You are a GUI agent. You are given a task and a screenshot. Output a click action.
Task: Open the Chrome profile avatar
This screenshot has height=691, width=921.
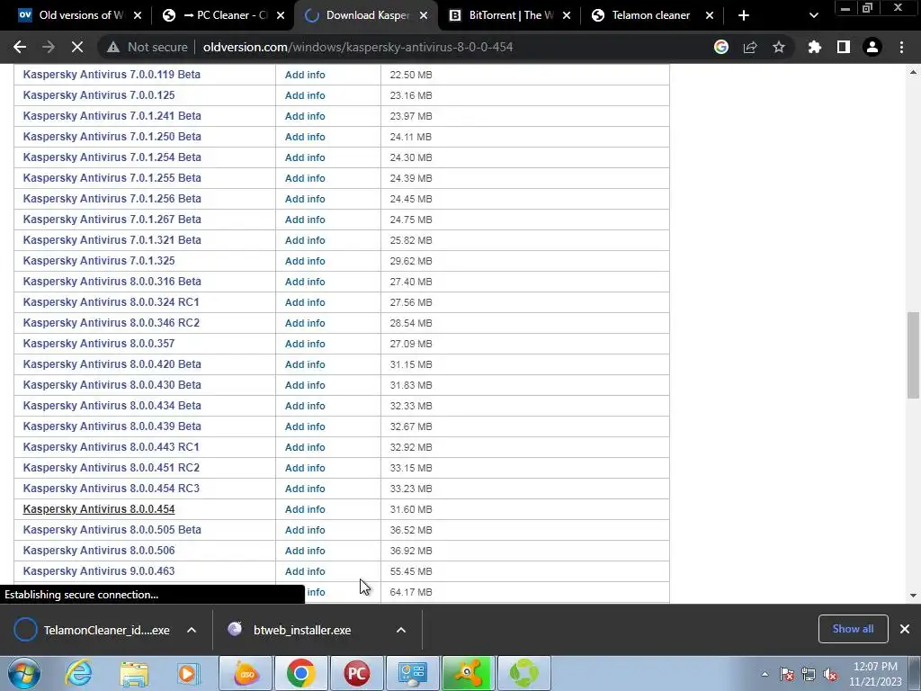click(872, 47)
